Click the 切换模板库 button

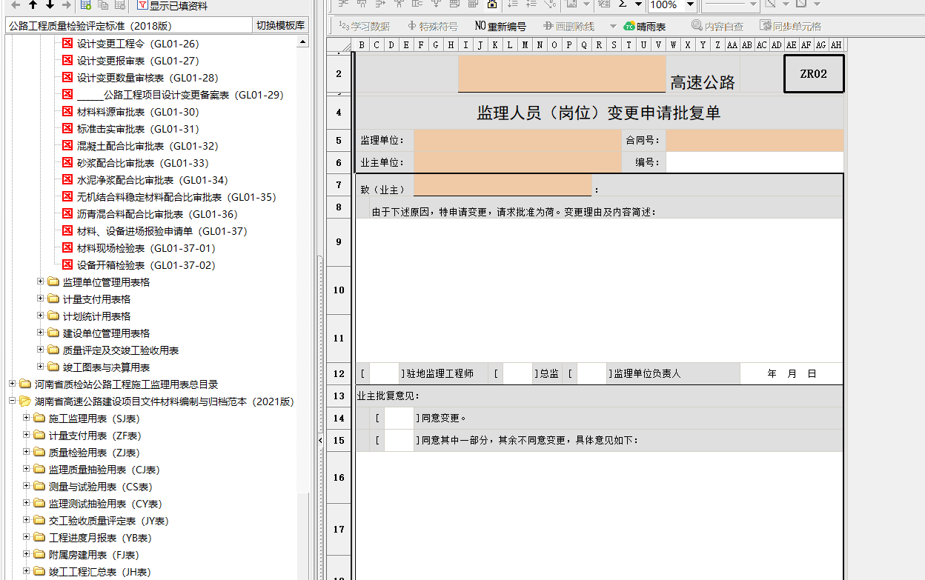pos(280,25)
